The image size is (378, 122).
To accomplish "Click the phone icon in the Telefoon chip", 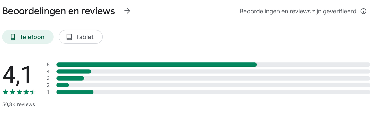I will (13, 37).
